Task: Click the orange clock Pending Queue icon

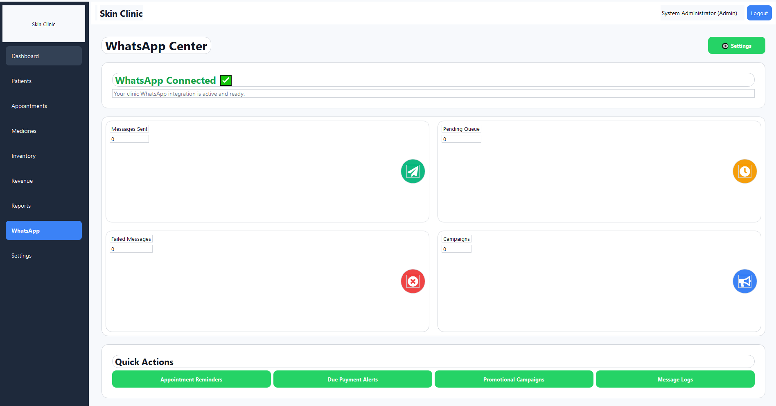Action: 744,171
